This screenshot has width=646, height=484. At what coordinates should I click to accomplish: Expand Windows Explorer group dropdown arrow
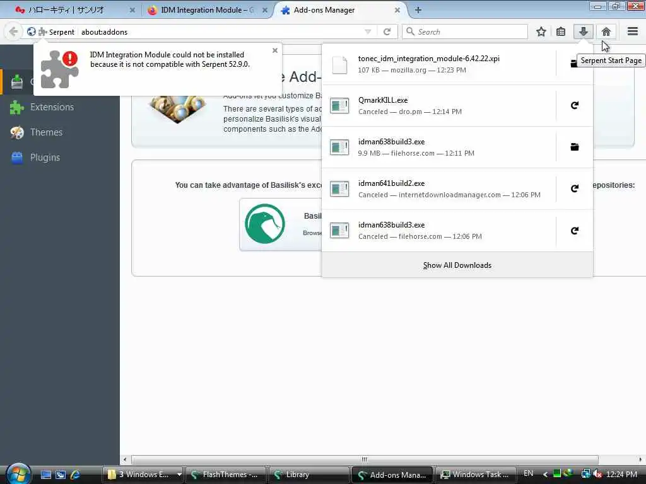pos(179,475)
